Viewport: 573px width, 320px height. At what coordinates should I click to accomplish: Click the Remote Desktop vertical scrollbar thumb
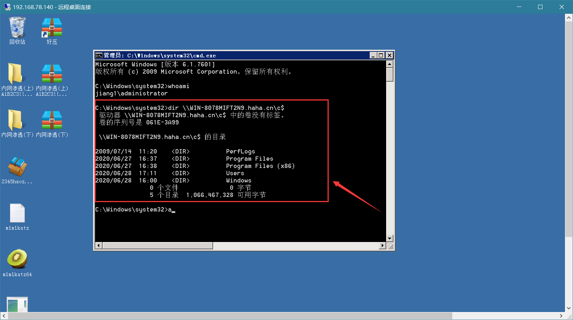click(x=569, y=129)
